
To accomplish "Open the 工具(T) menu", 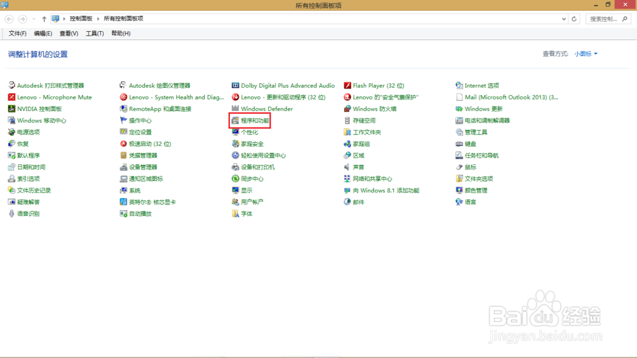I will [95, 33].
